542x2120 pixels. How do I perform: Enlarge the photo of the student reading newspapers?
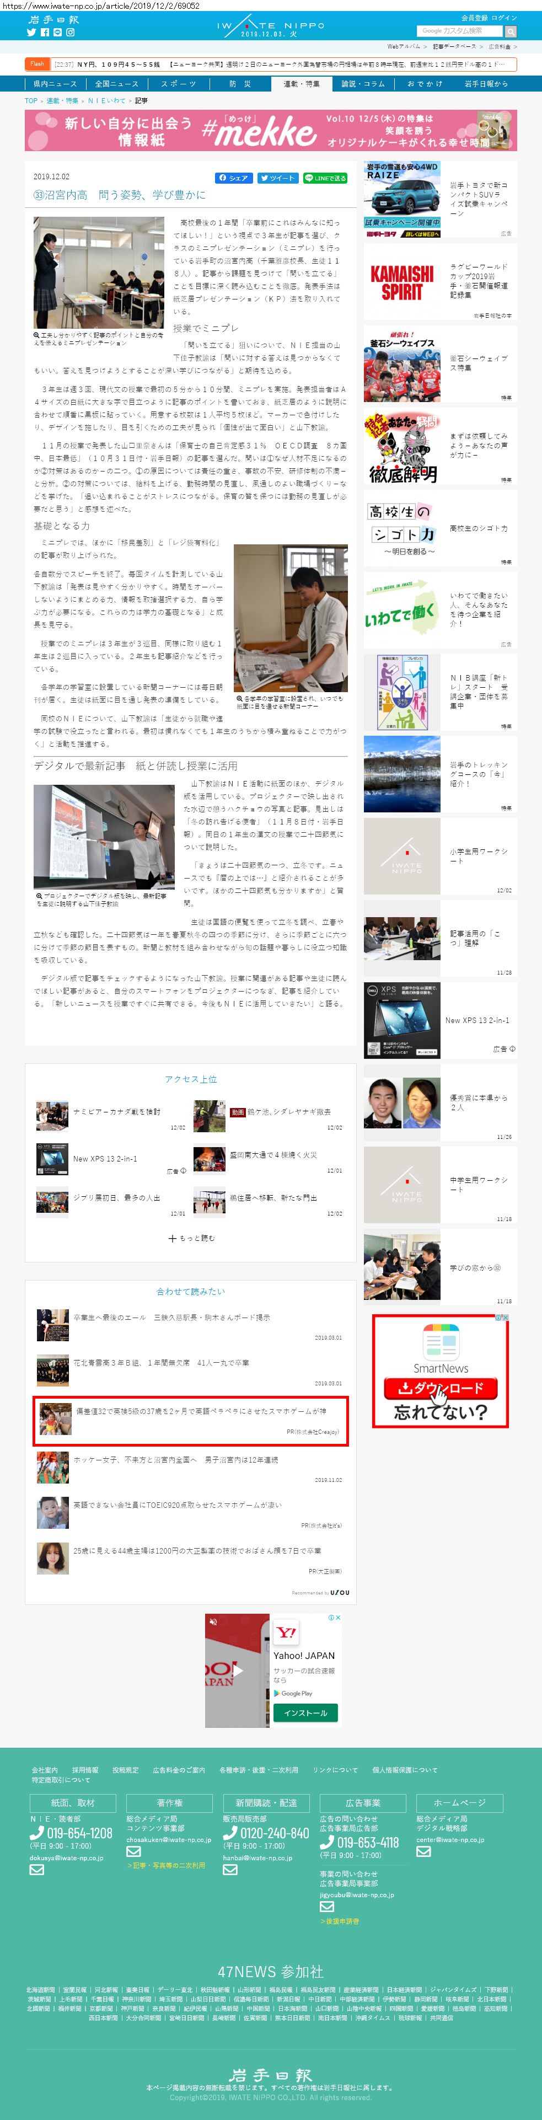tap(289, 617)
